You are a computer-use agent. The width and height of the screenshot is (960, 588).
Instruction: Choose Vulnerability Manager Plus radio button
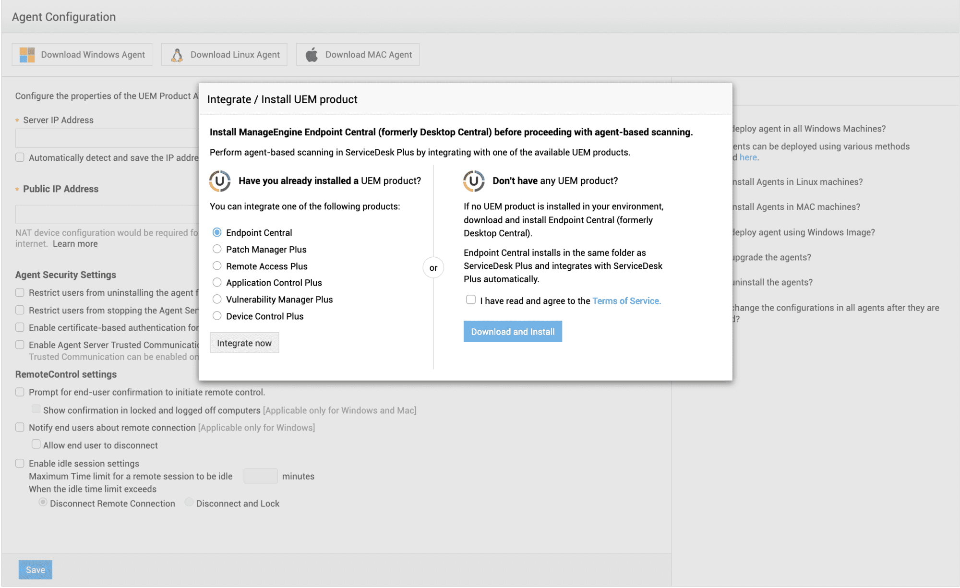pyautogui.click(x=217, y=300)
